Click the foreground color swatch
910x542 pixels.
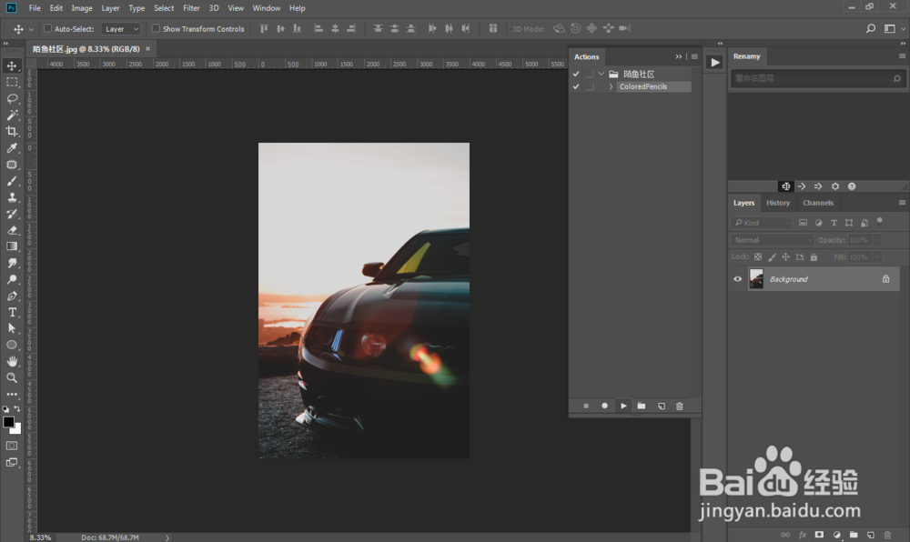(8, 422)
